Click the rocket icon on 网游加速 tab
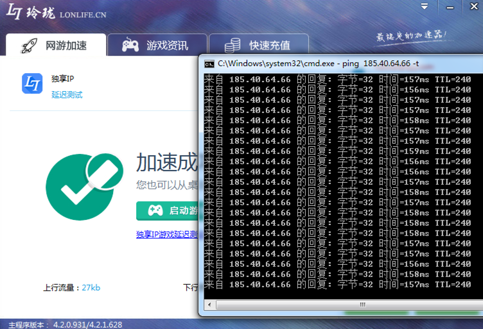 [29, 46]
